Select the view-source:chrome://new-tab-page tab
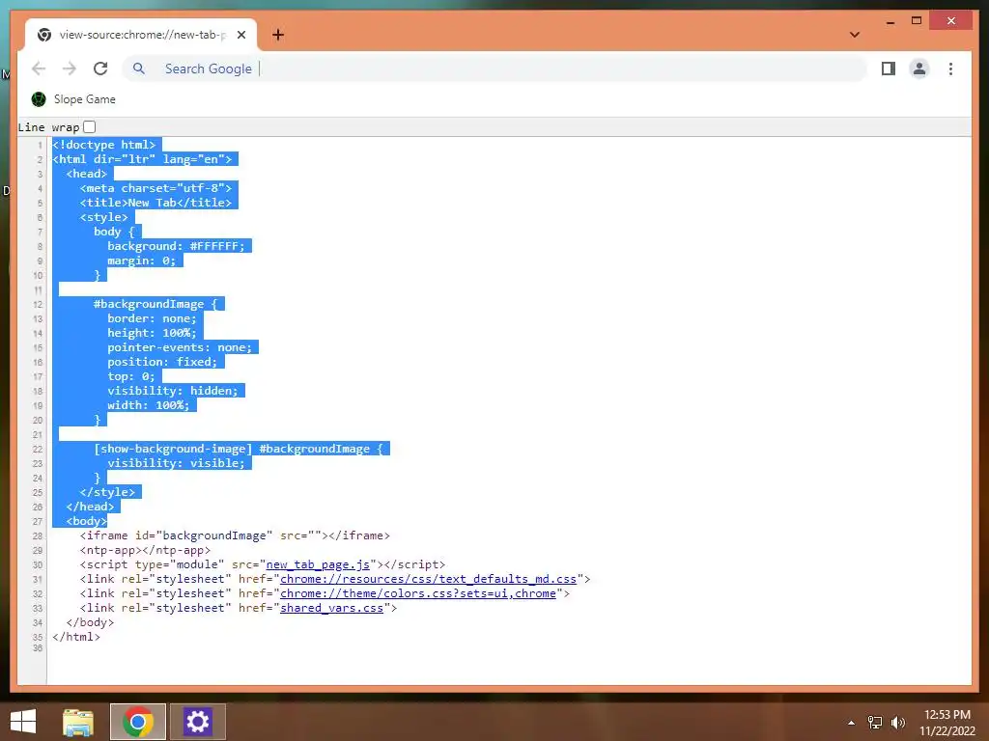The height and width of the screenshot is (741, 989). [141, 35]
